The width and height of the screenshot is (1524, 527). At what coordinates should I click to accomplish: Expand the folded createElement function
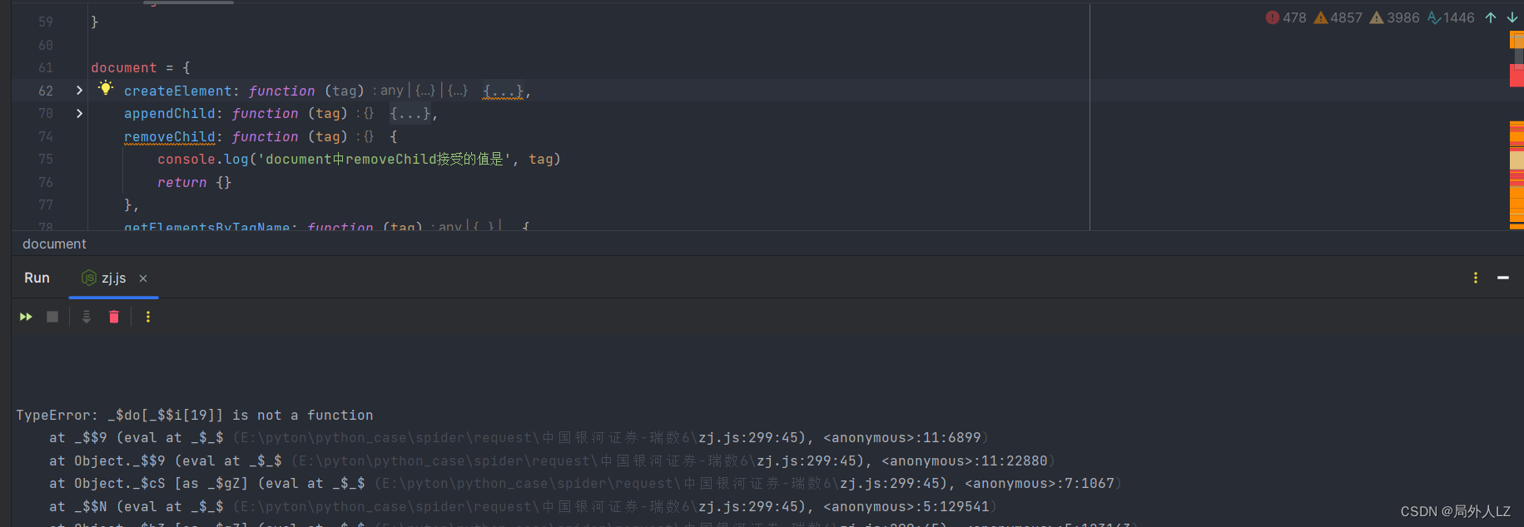coord(79,90)
